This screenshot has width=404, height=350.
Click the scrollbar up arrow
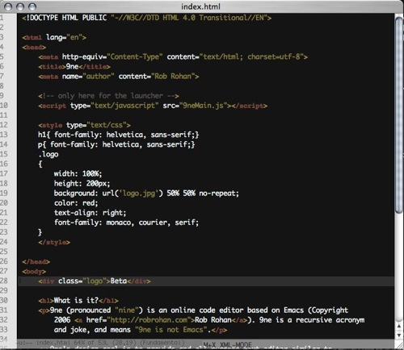[399, 326]
